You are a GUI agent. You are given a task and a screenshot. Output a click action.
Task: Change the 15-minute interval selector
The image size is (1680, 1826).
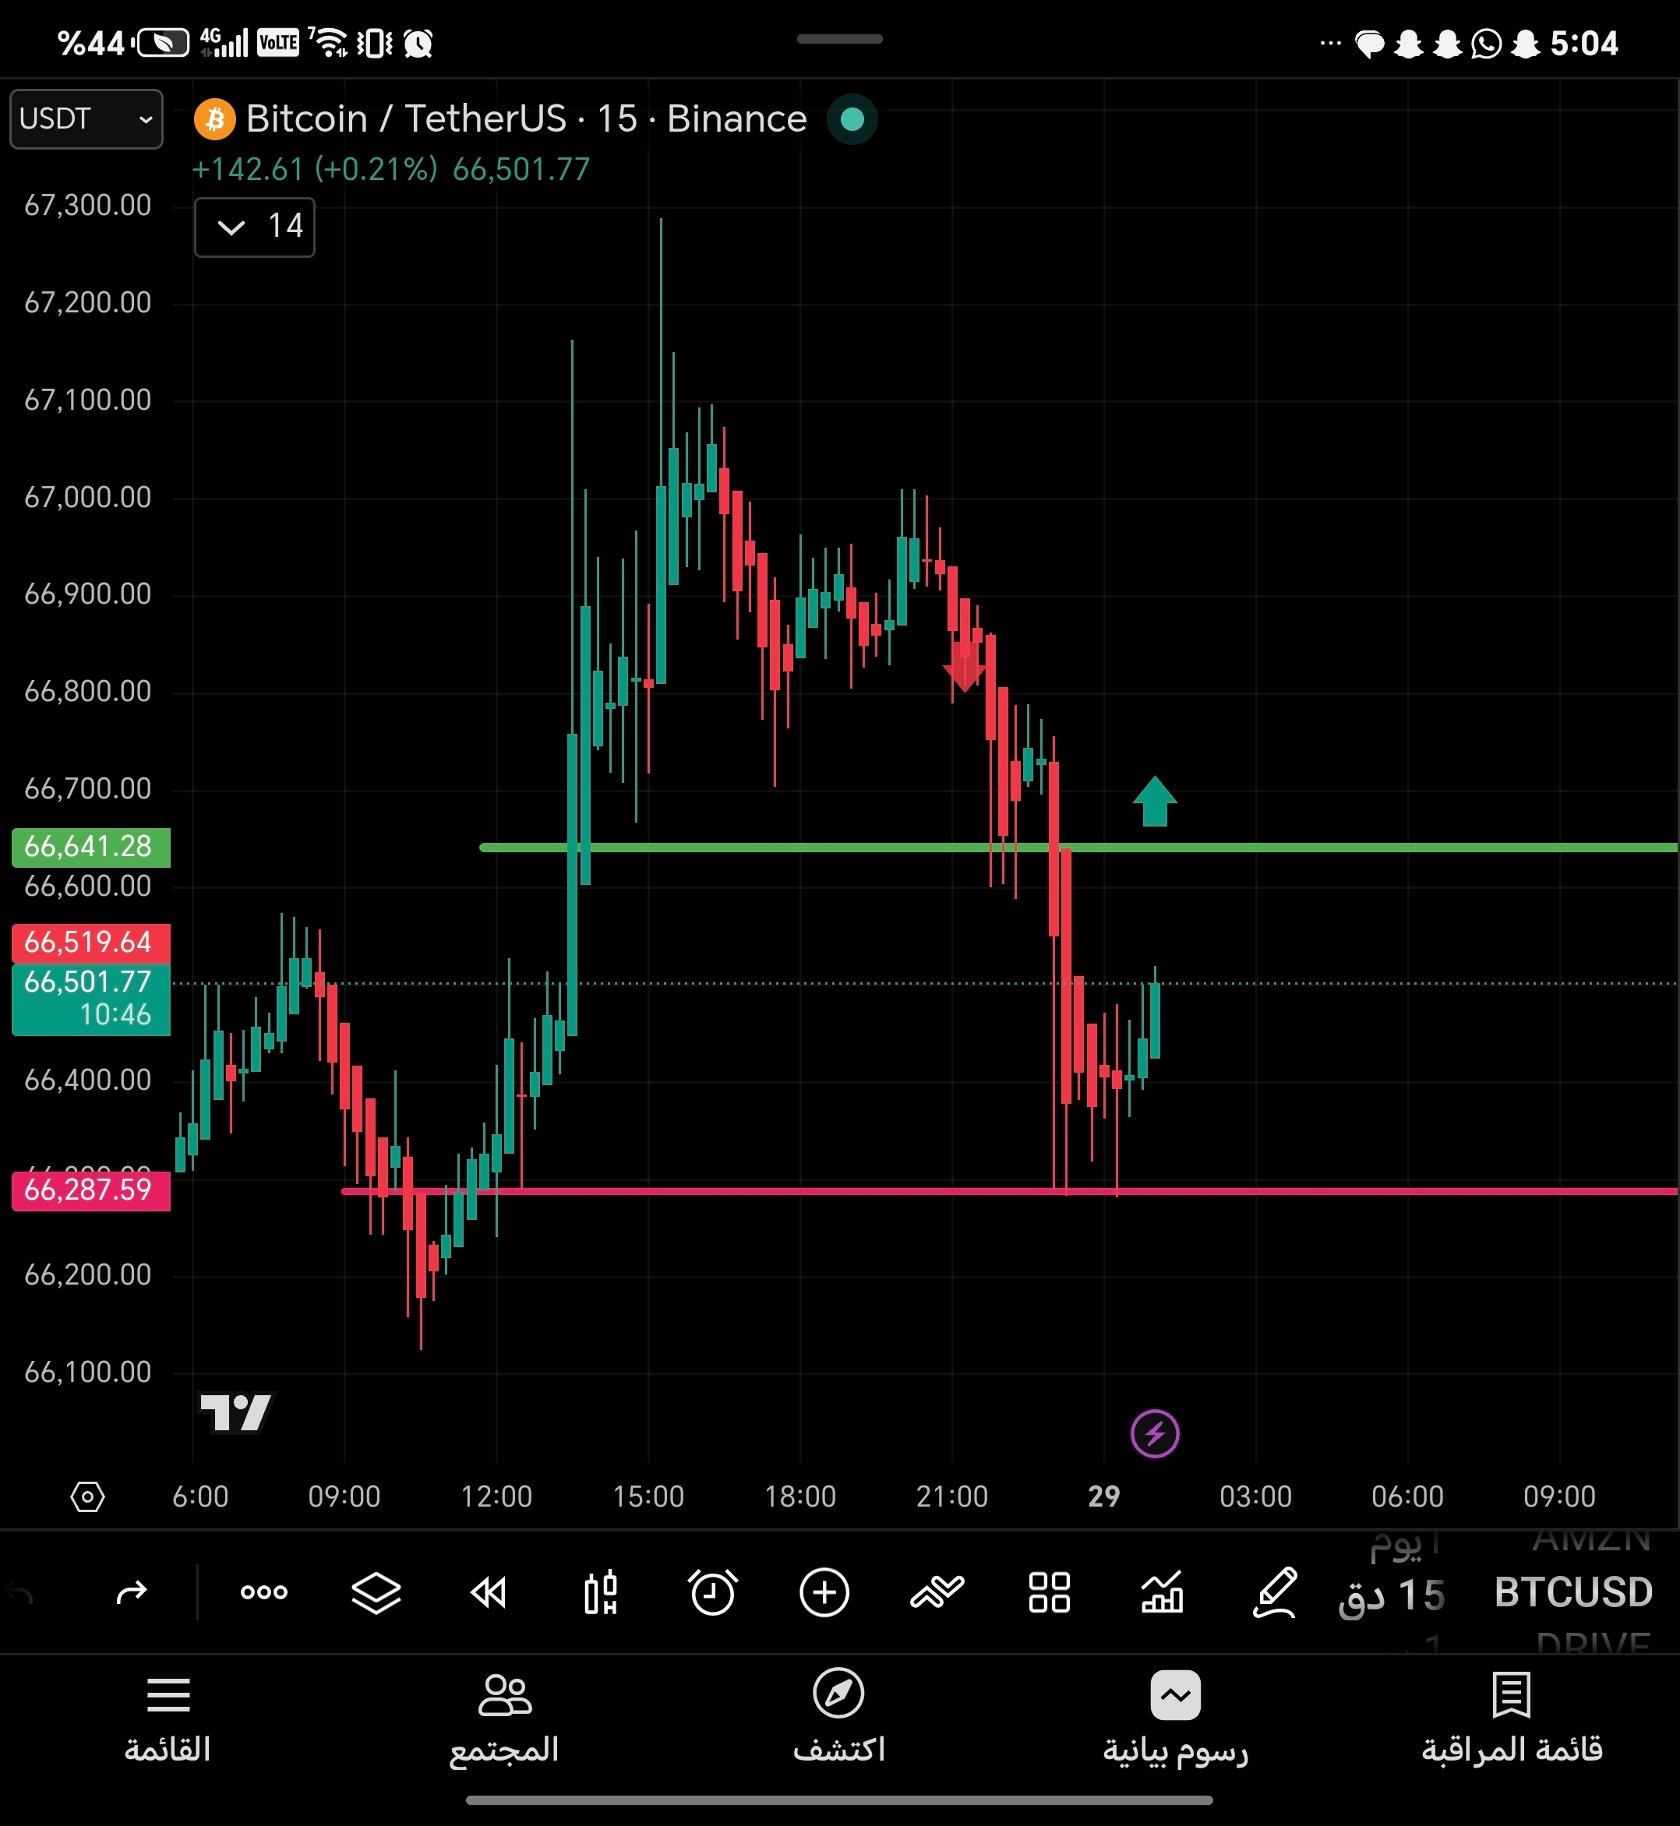(1391, 1596)
